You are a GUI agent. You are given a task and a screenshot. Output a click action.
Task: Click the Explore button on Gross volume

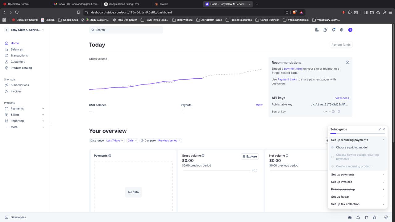tap(250, 156)
